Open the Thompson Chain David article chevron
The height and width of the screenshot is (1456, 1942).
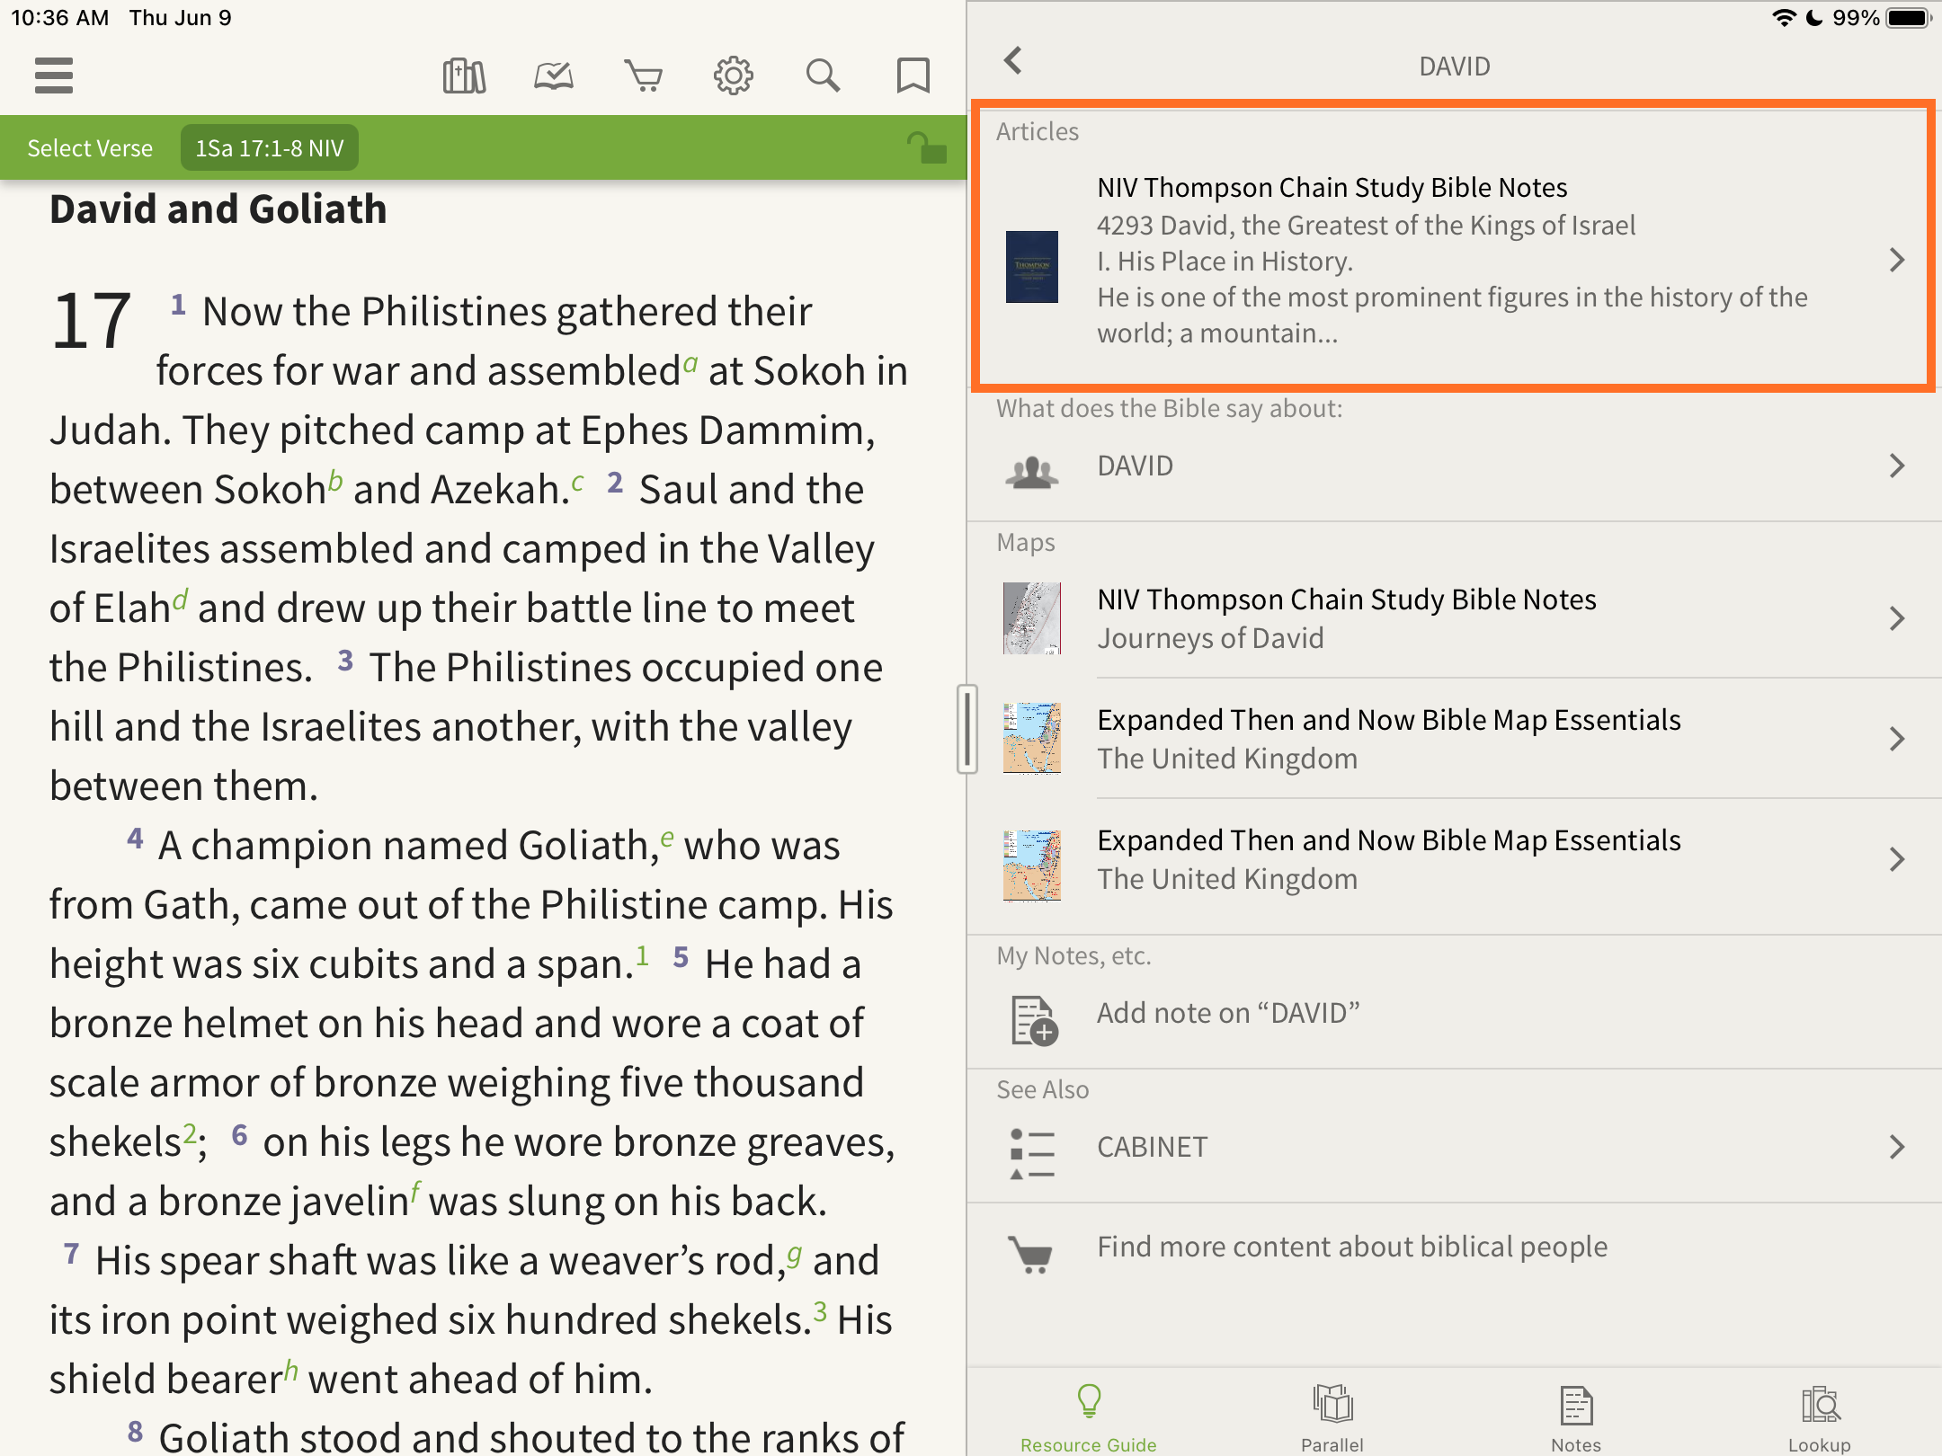coord(1897,260)
